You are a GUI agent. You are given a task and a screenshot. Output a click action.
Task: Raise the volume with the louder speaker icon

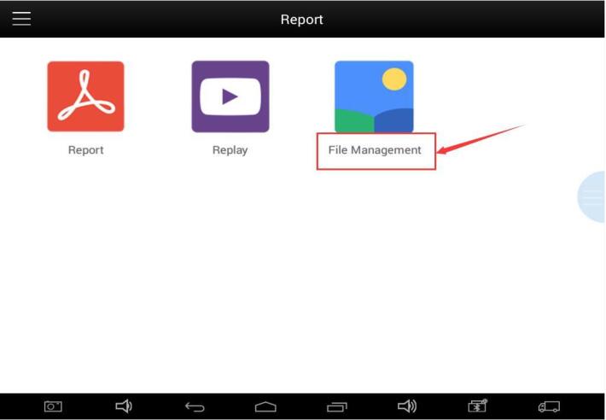pos(407,406)
